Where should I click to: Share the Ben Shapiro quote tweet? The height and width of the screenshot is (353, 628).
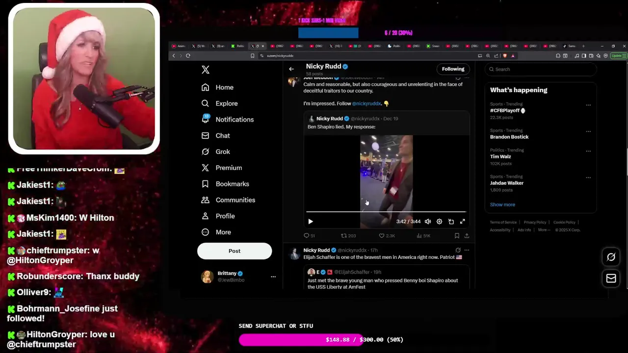(x=467, y=236)
